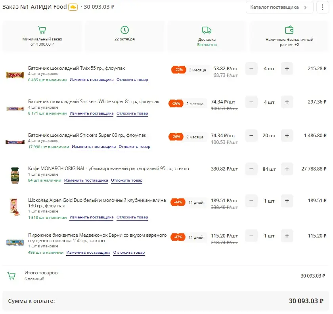Change supplier for MONARCH ORIGINAL coffee
This screenshot has height=314, width=333.
click(x=86, y=180)
